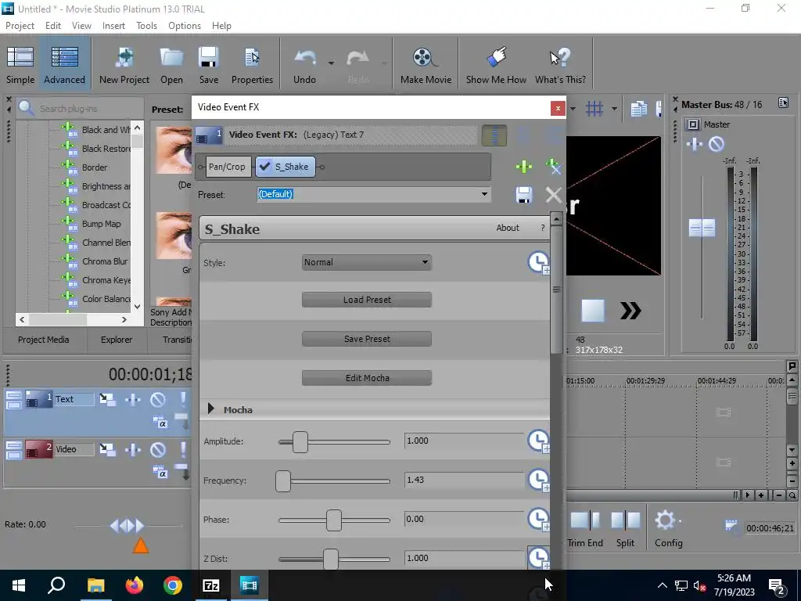Open Video track FX icon
The image size is (801, 601).
133,449
